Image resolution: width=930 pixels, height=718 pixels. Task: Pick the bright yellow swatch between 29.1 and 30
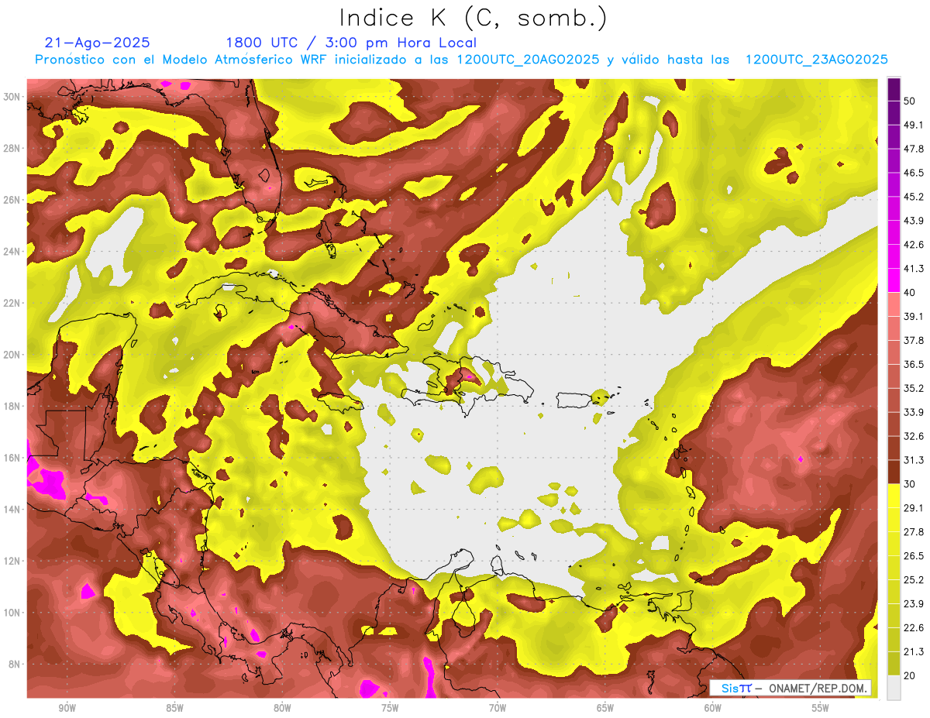click(x=894, y=496)
